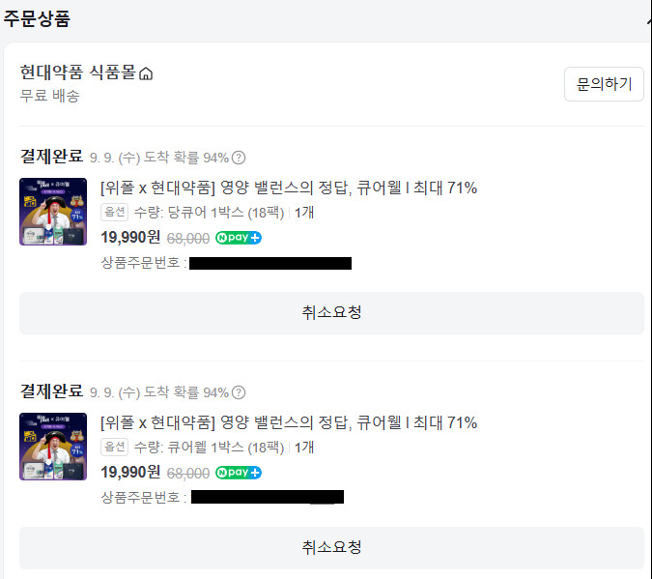
Task: Click the 옵션 badge of the 큐어웰 1박스 order
Action: (114, 447)
